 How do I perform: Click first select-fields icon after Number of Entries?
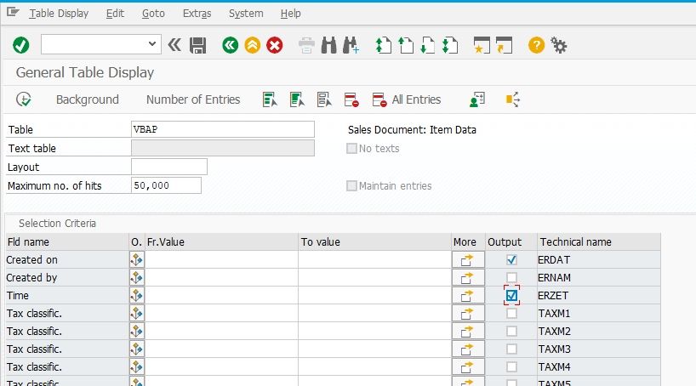point(270,99)
